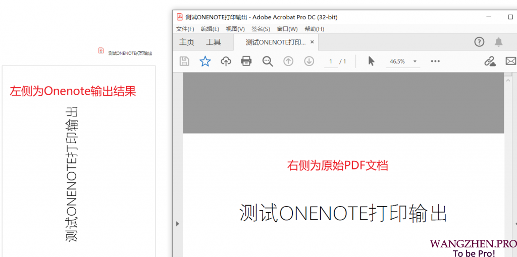Click the Save floppy disk icon in Acrobat

coord(184,61)
